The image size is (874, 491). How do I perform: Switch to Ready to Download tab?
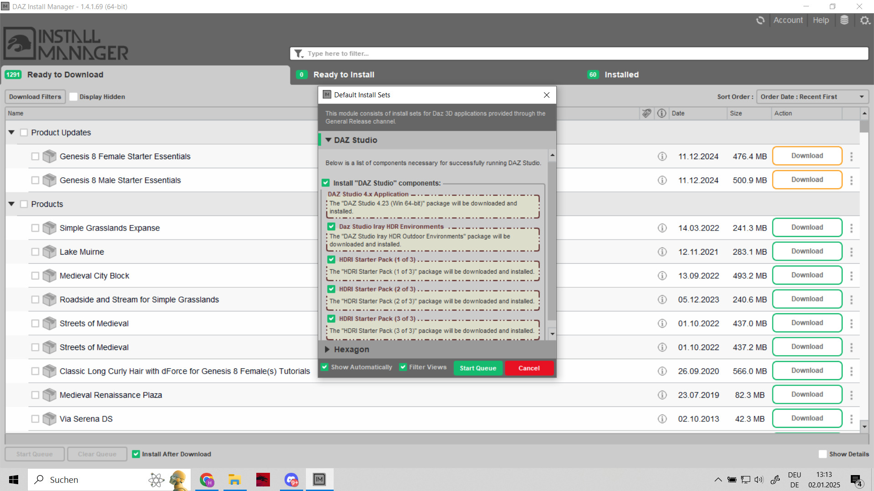146,75
